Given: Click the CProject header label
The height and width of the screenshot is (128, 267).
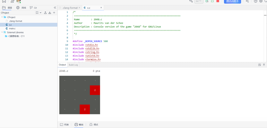Looking at the screenshot, I should pyautogui.click(x=5, y=13).
